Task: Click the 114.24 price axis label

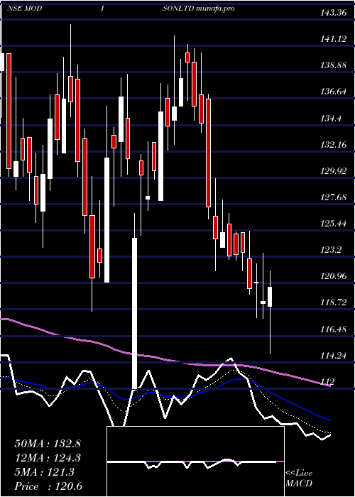Action: click(333, 356)
